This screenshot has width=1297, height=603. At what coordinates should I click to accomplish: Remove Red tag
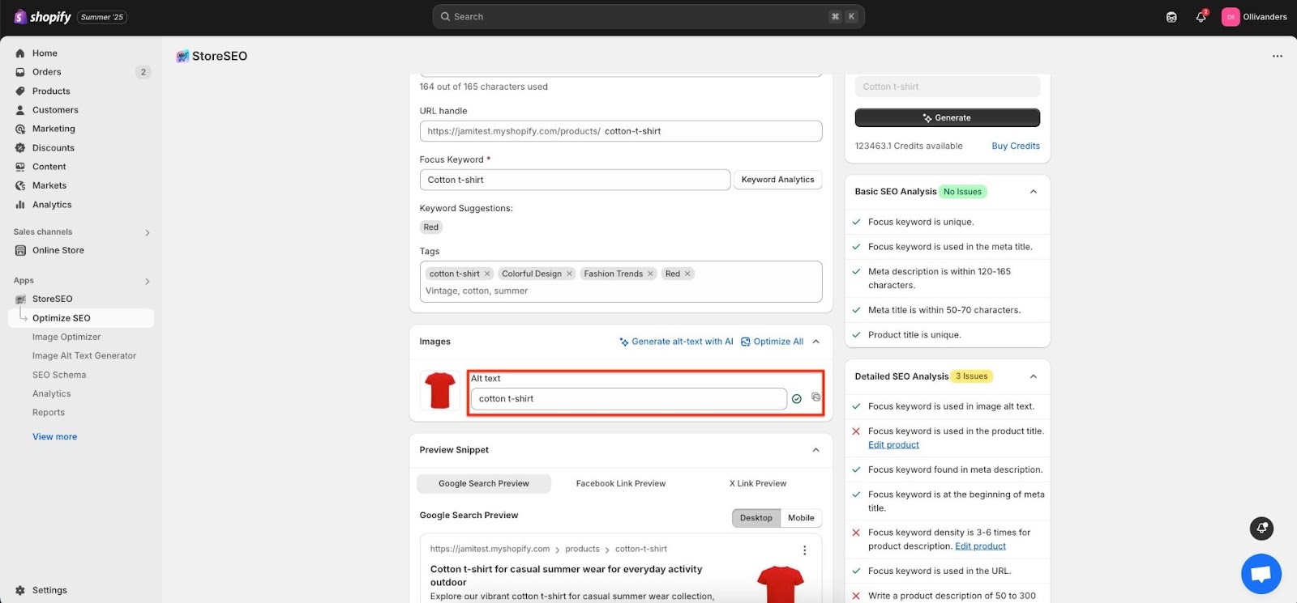click(687, 274)
